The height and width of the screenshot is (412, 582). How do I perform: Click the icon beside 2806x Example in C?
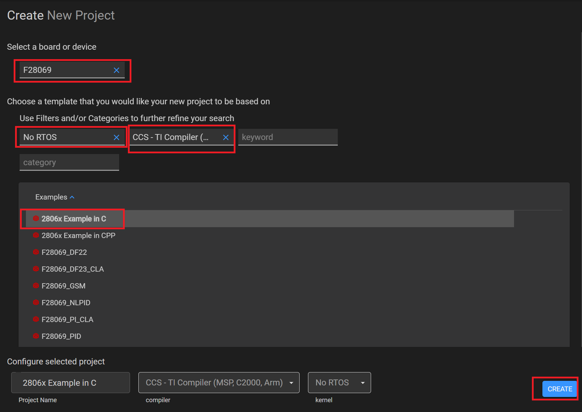pos(36,218)
